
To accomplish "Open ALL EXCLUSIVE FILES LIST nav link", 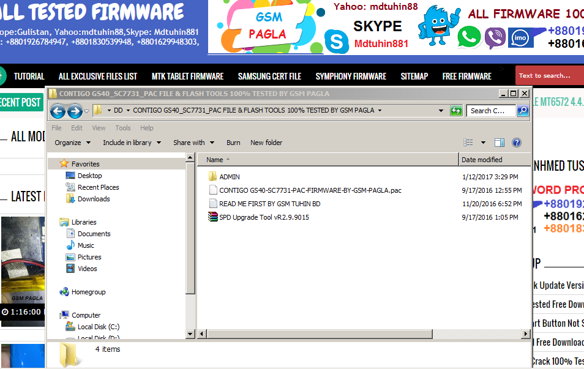I will pos(97,76).
